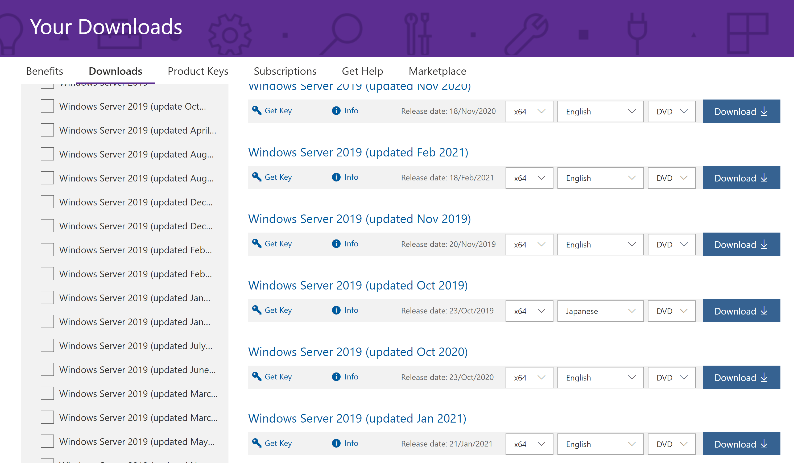Expand x64 architecture dropdown for Feb 2021

click(x=529, y=178)
